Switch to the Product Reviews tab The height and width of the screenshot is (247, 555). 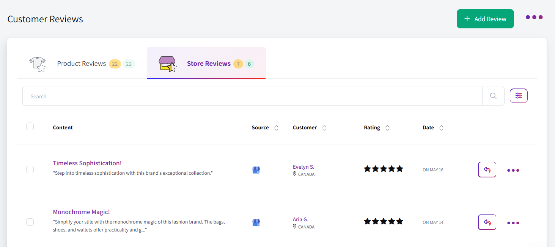[x=81, y=63]
